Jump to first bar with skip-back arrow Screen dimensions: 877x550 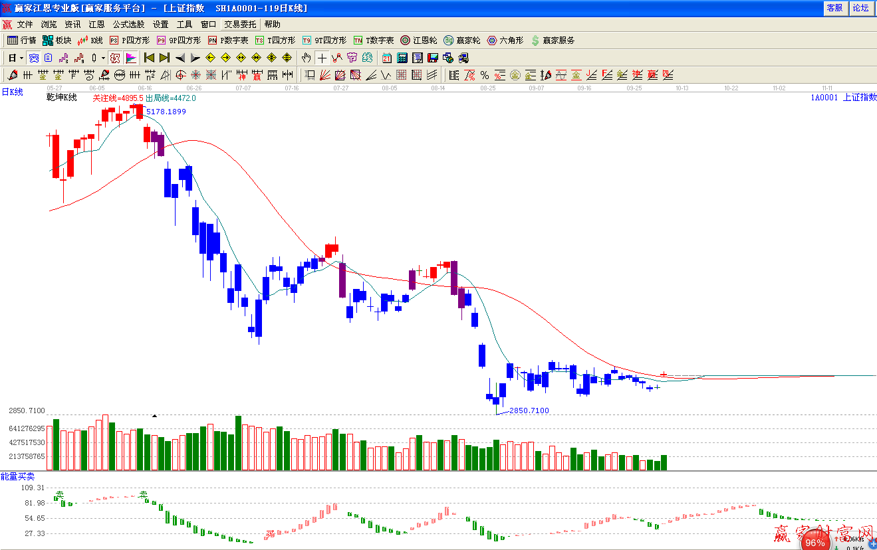pyautogui.click(x=149, y=58)
